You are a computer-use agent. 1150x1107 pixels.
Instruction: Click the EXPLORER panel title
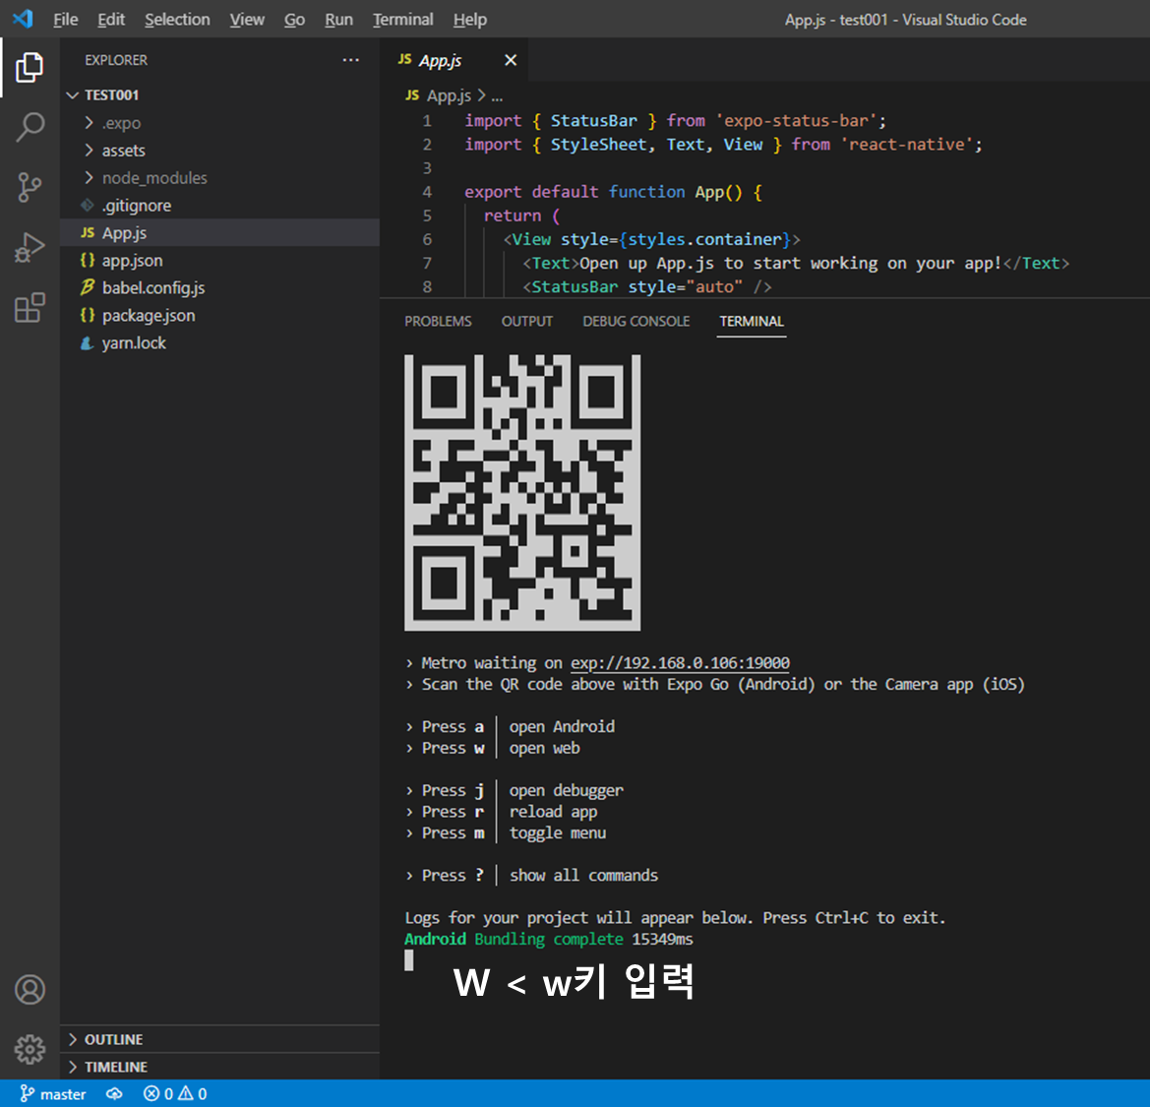(x=116, y=60)
